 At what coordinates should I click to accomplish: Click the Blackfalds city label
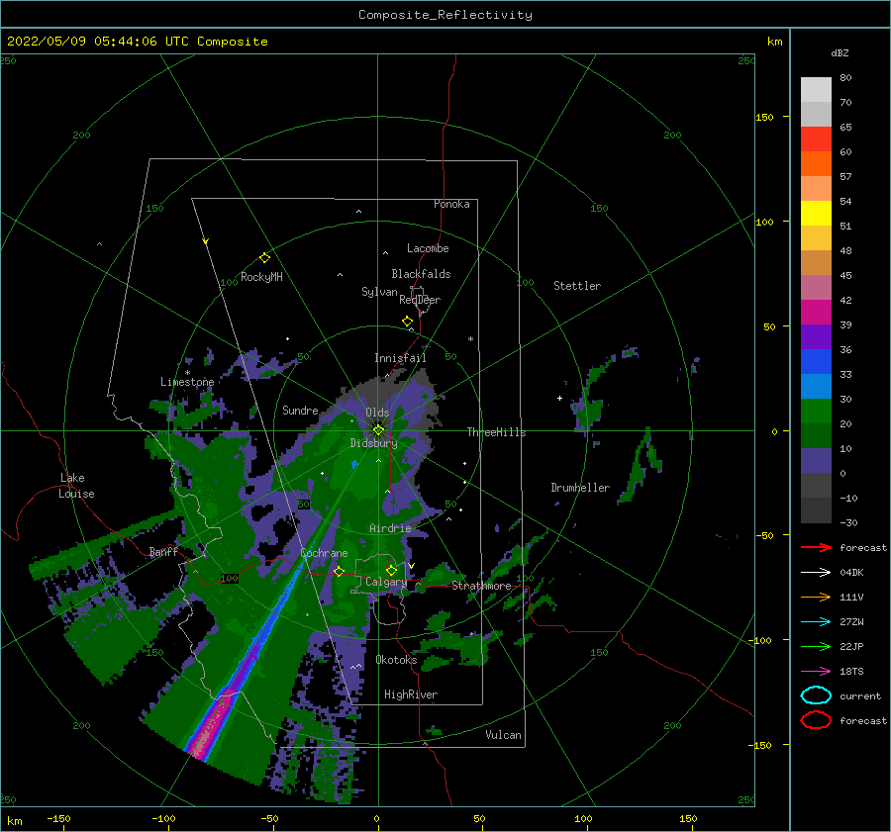[421, 274]
